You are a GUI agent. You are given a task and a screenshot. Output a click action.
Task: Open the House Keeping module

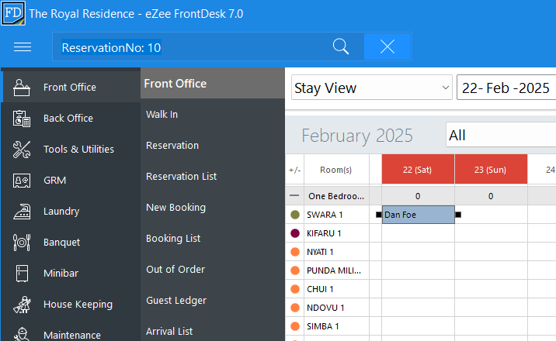78,305
